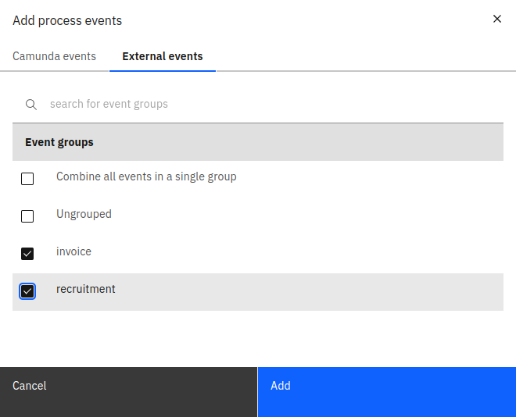Click the invoice row label text
This screenshot has height=417, width=516.
pos(73,251)
